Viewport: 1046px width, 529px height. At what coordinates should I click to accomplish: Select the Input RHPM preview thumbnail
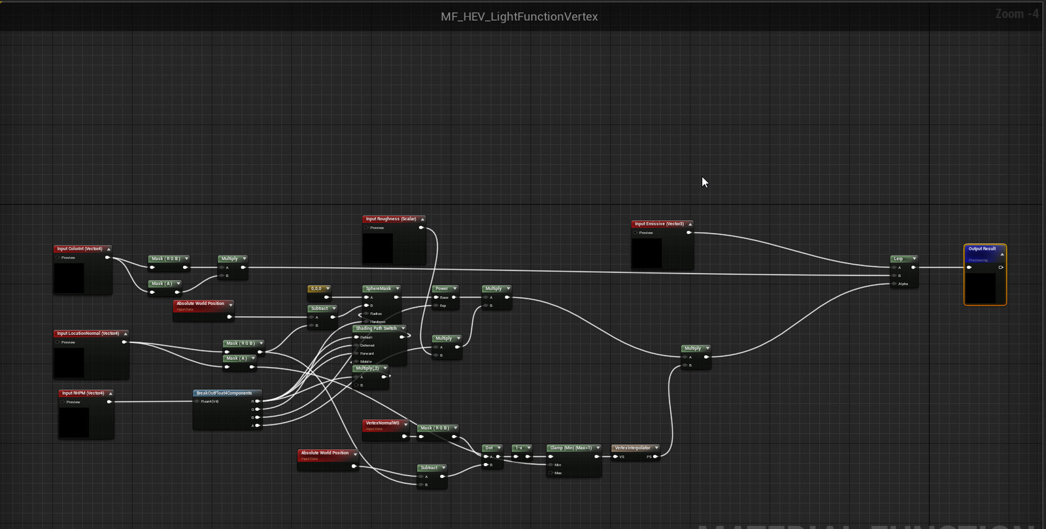coord(74,423)
